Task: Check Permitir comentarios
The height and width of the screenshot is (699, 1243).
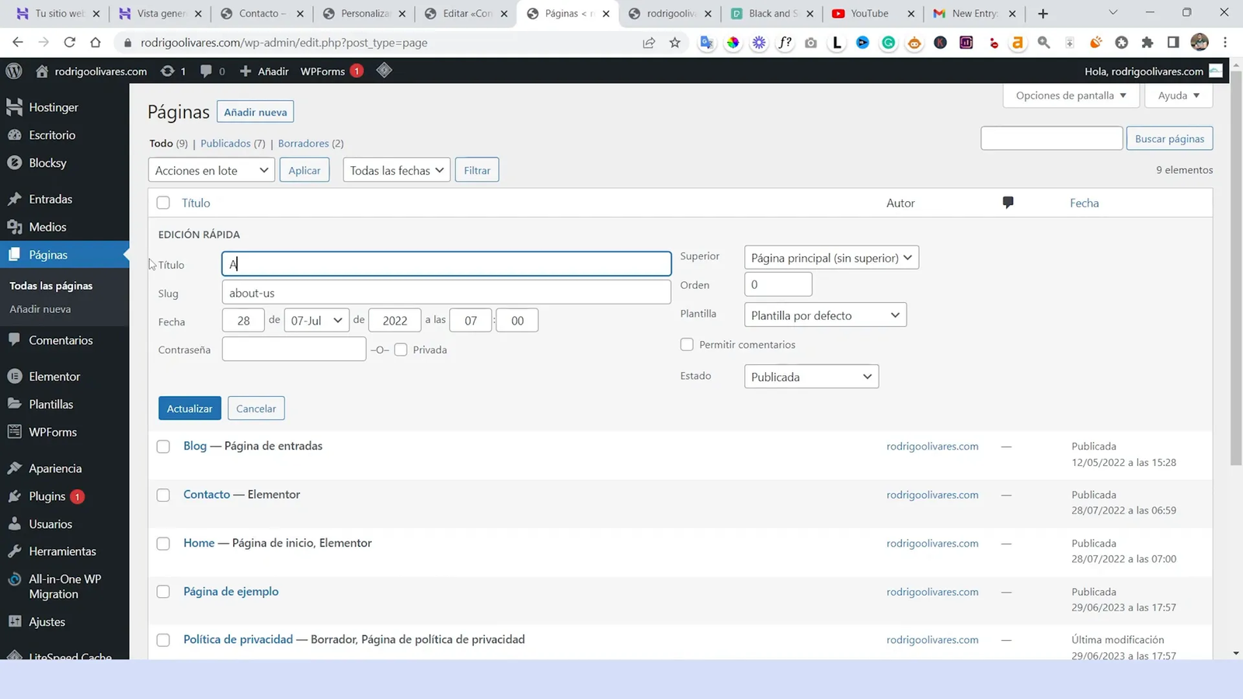Action: (687, 344)
